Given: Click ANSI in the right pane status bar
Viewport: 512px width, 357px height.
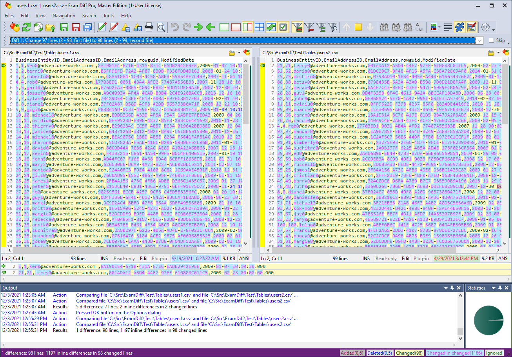Looking at the screenshot, I should [503, 259].
